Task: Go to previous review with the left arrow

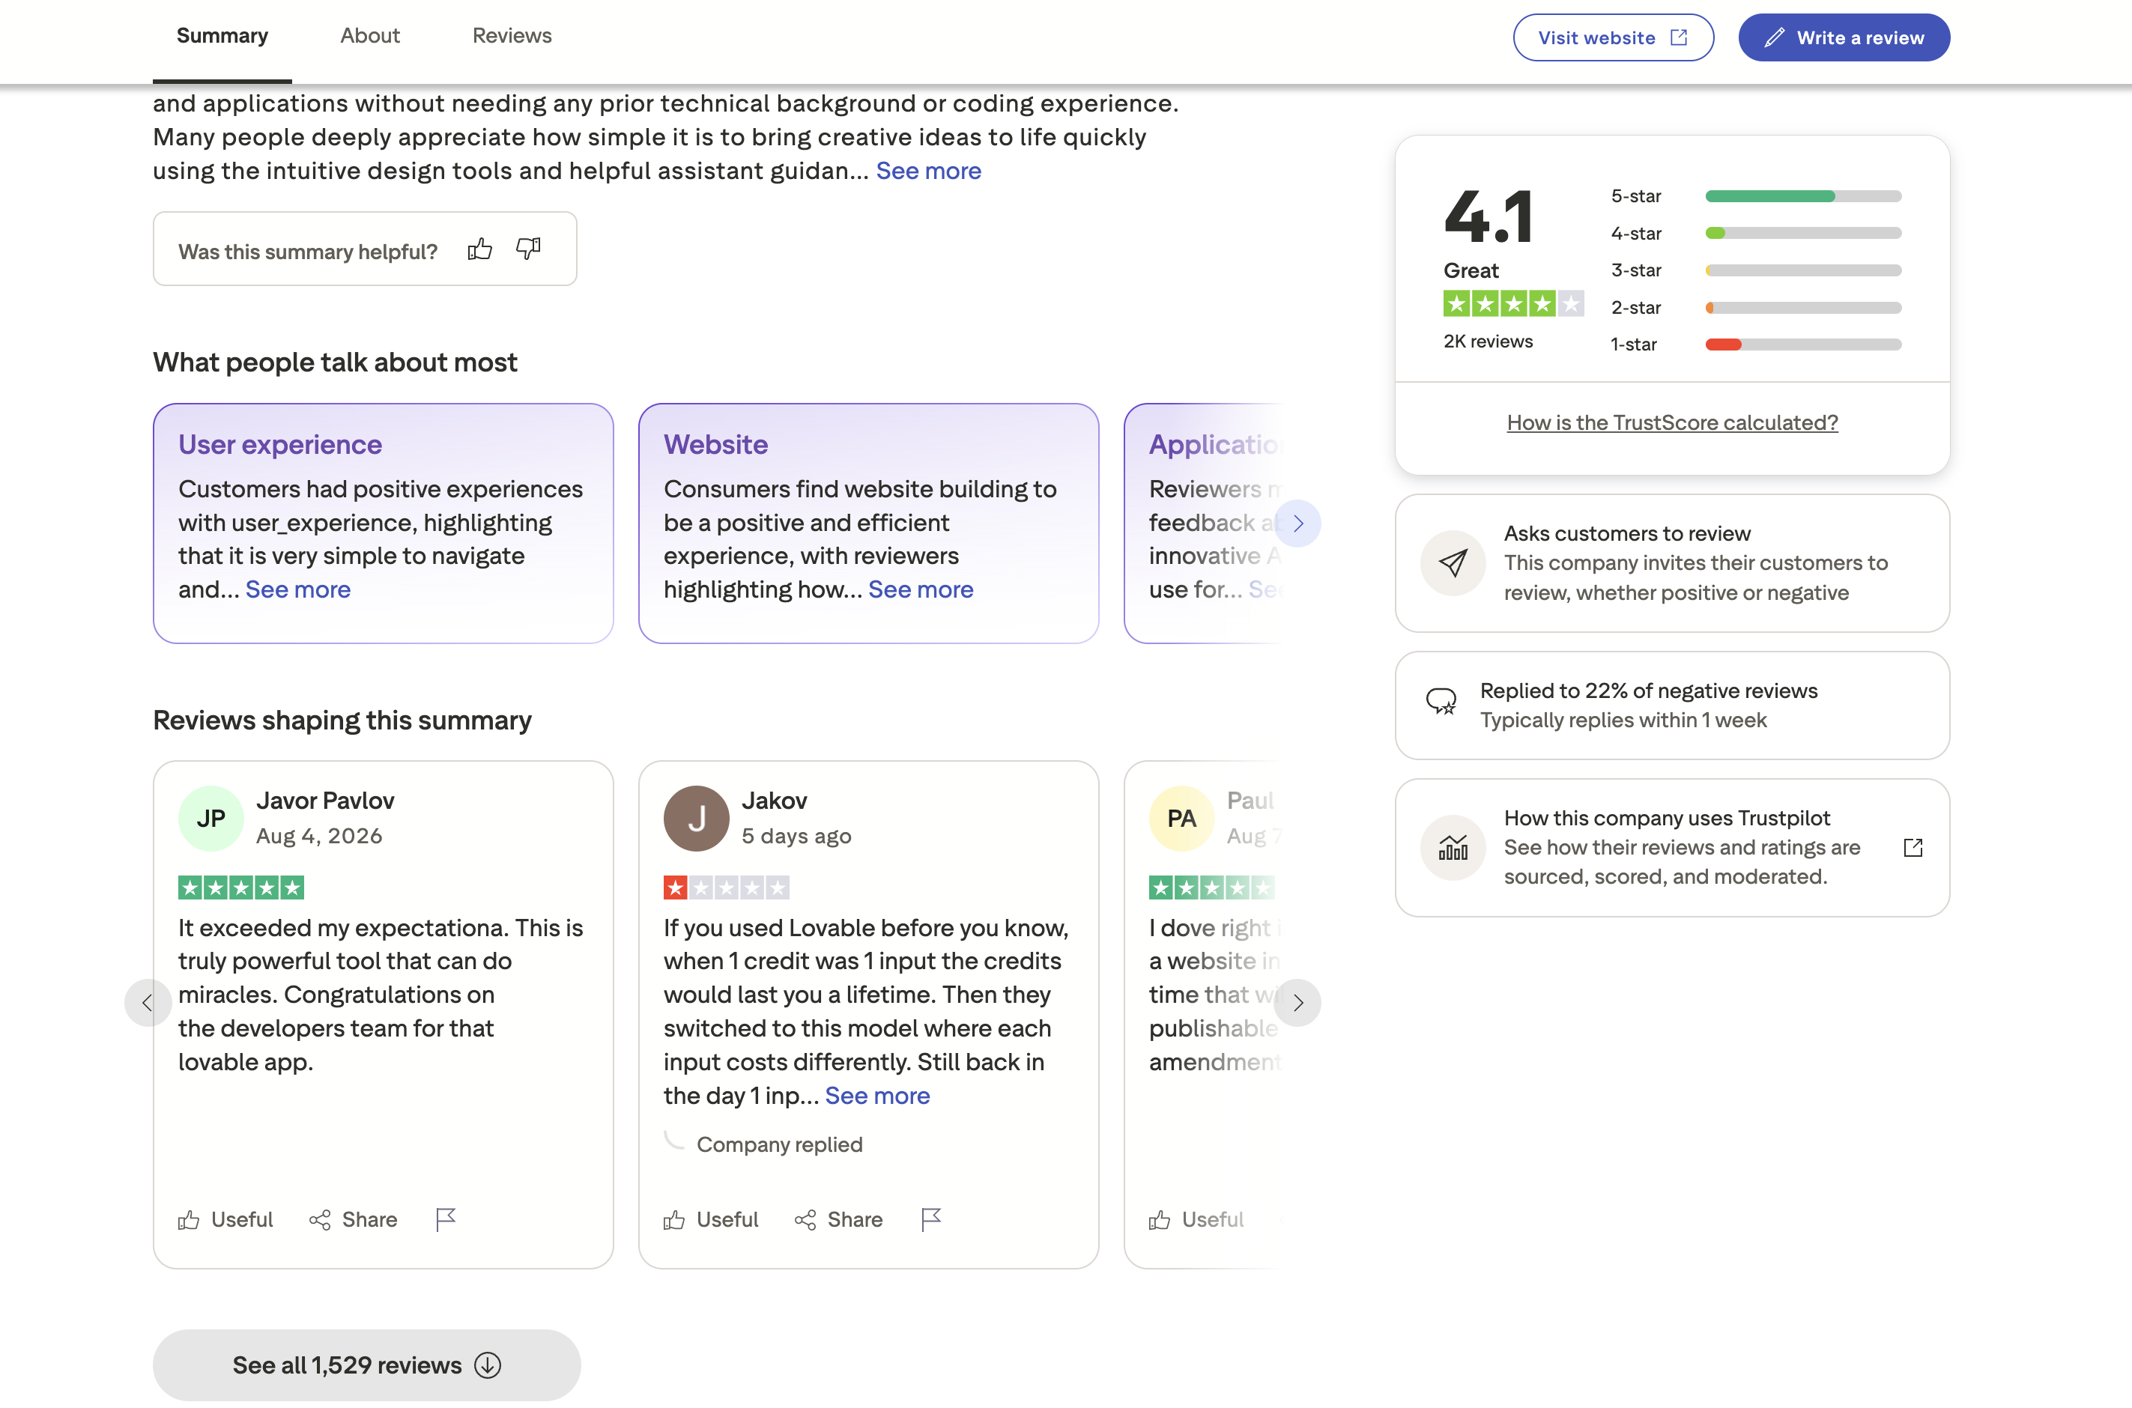Action: [148, 1003]
